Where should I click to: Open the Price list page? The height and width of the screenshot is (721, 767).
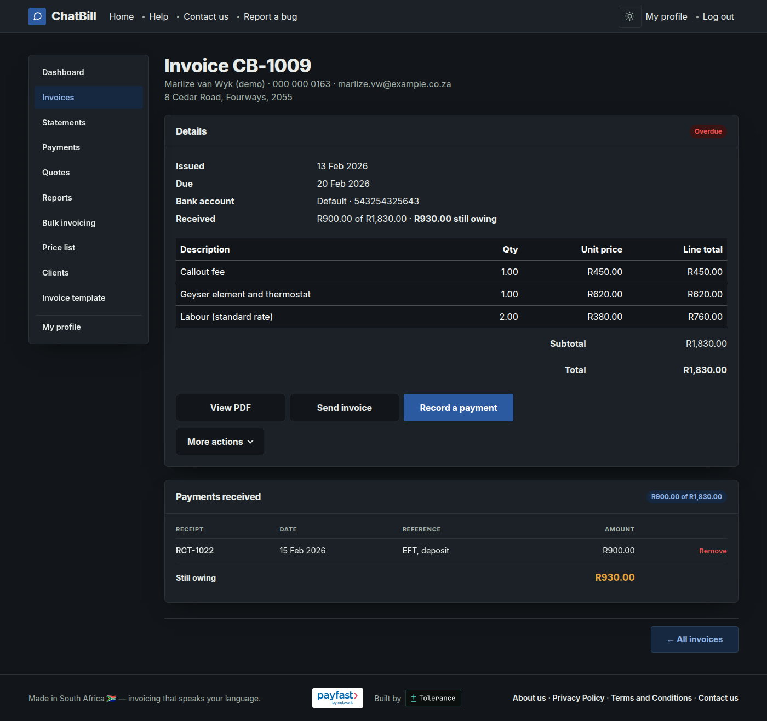(89, 248)
